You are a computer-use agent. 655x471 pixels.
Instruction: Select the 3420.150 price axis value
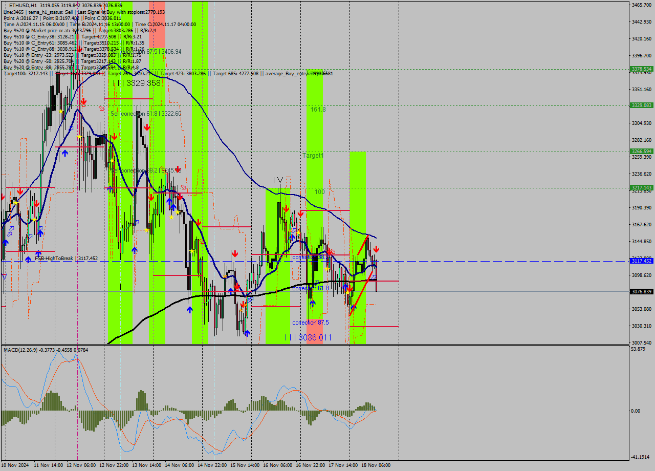click(641, 38)
